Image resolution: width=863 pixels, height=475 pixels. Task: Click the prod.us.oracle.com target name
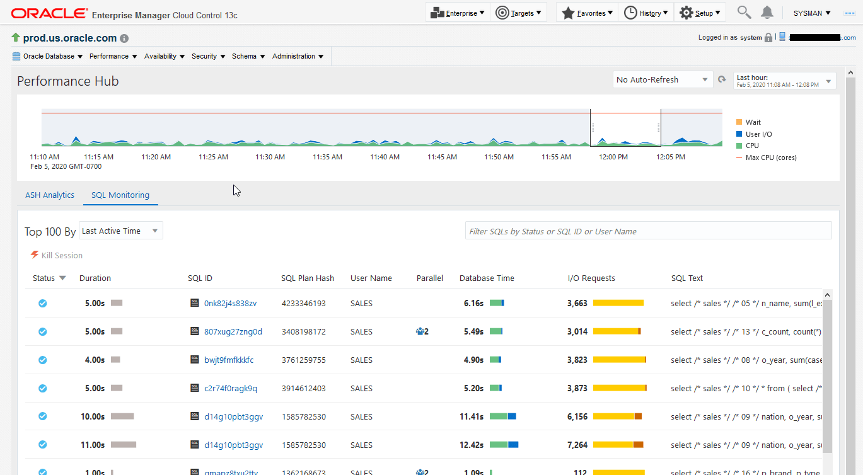pyautogui.click(x=70, y=38)
